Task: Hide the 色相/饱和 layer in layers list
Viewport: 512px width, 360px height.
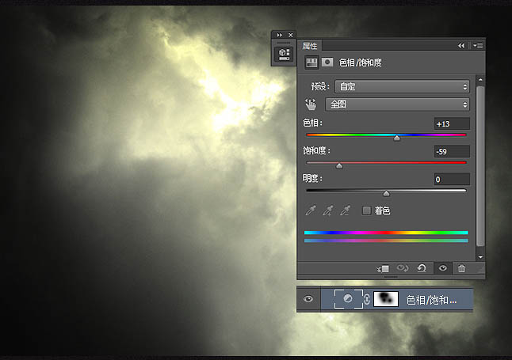Action: click(308, 299)
